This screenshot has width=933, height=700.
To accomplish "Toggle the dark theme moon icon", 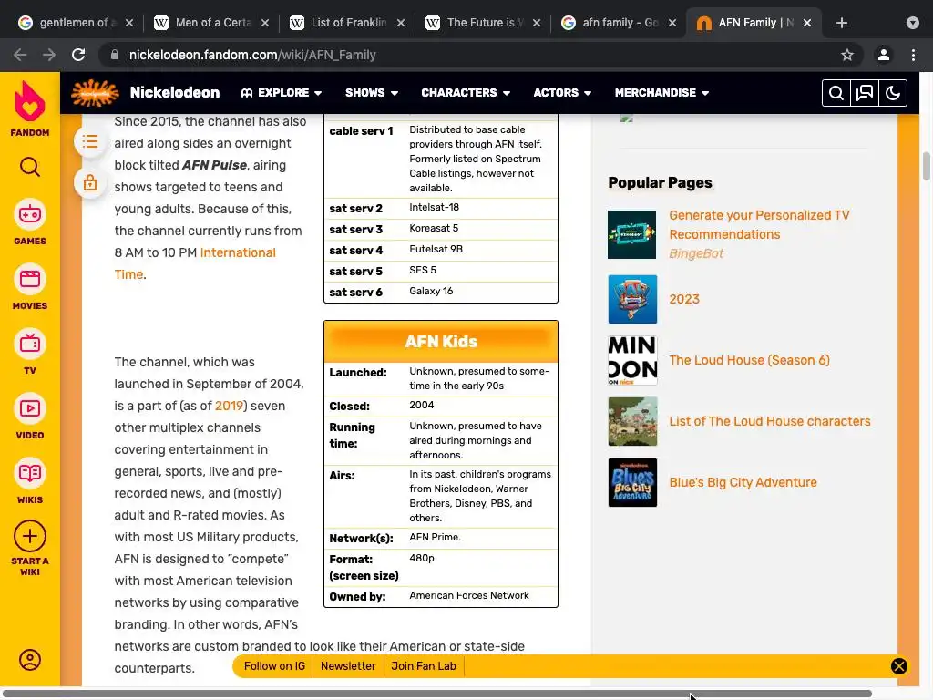I will 893,93.
